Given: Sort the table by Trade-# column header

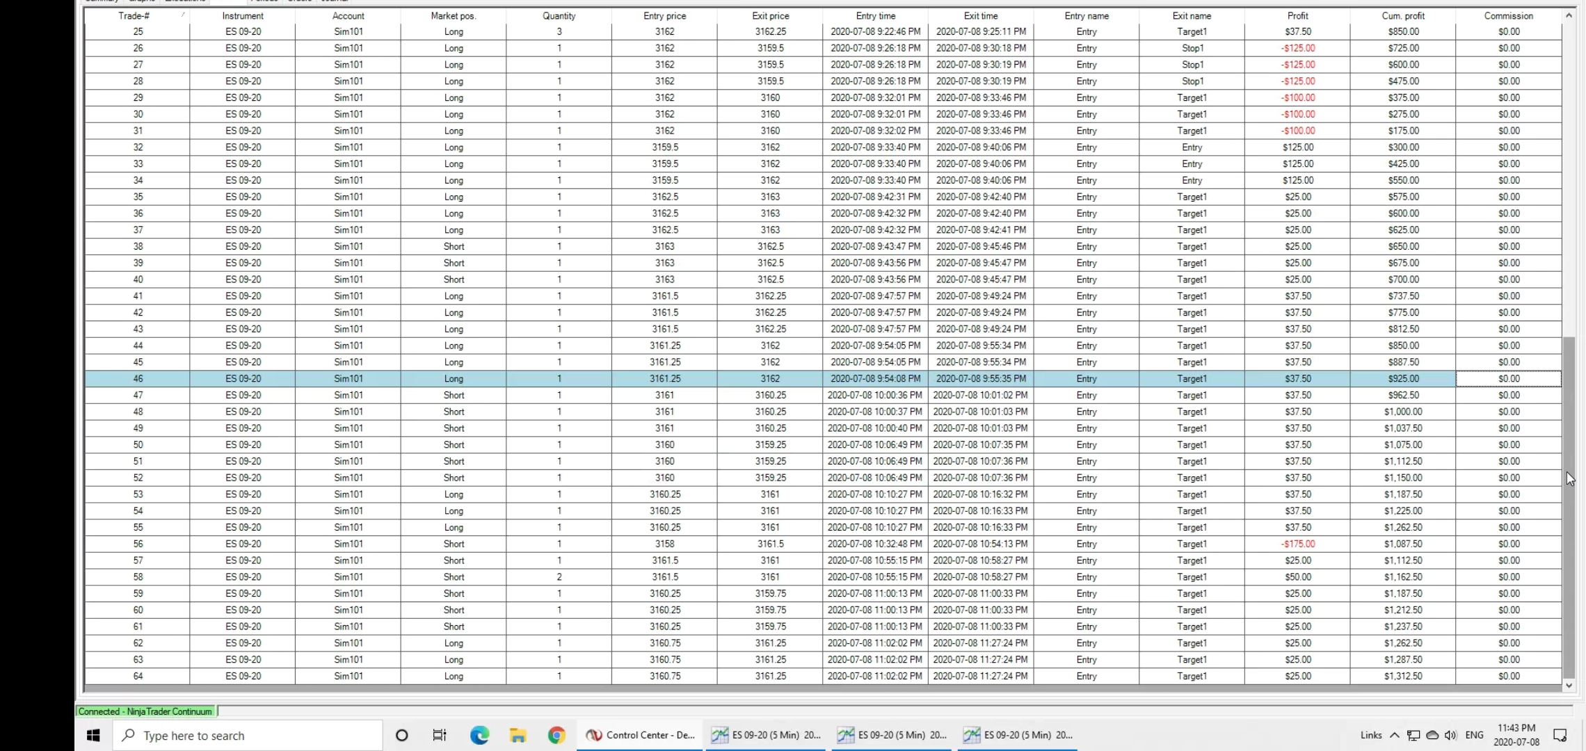Looking at the screenshot, I should (134, 15).
